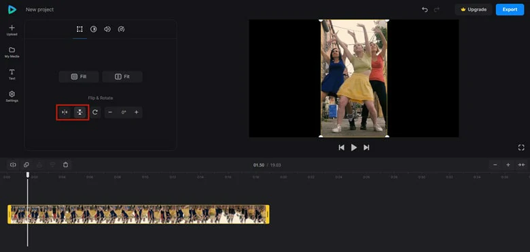Click the video preview canvas
This screenshot has height=252, width=530.
pos(354,78)
